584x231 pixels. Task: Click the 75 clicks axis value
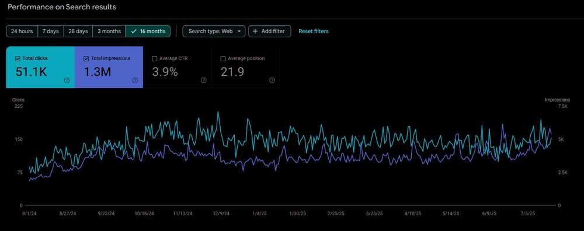[x=19, y=172]
